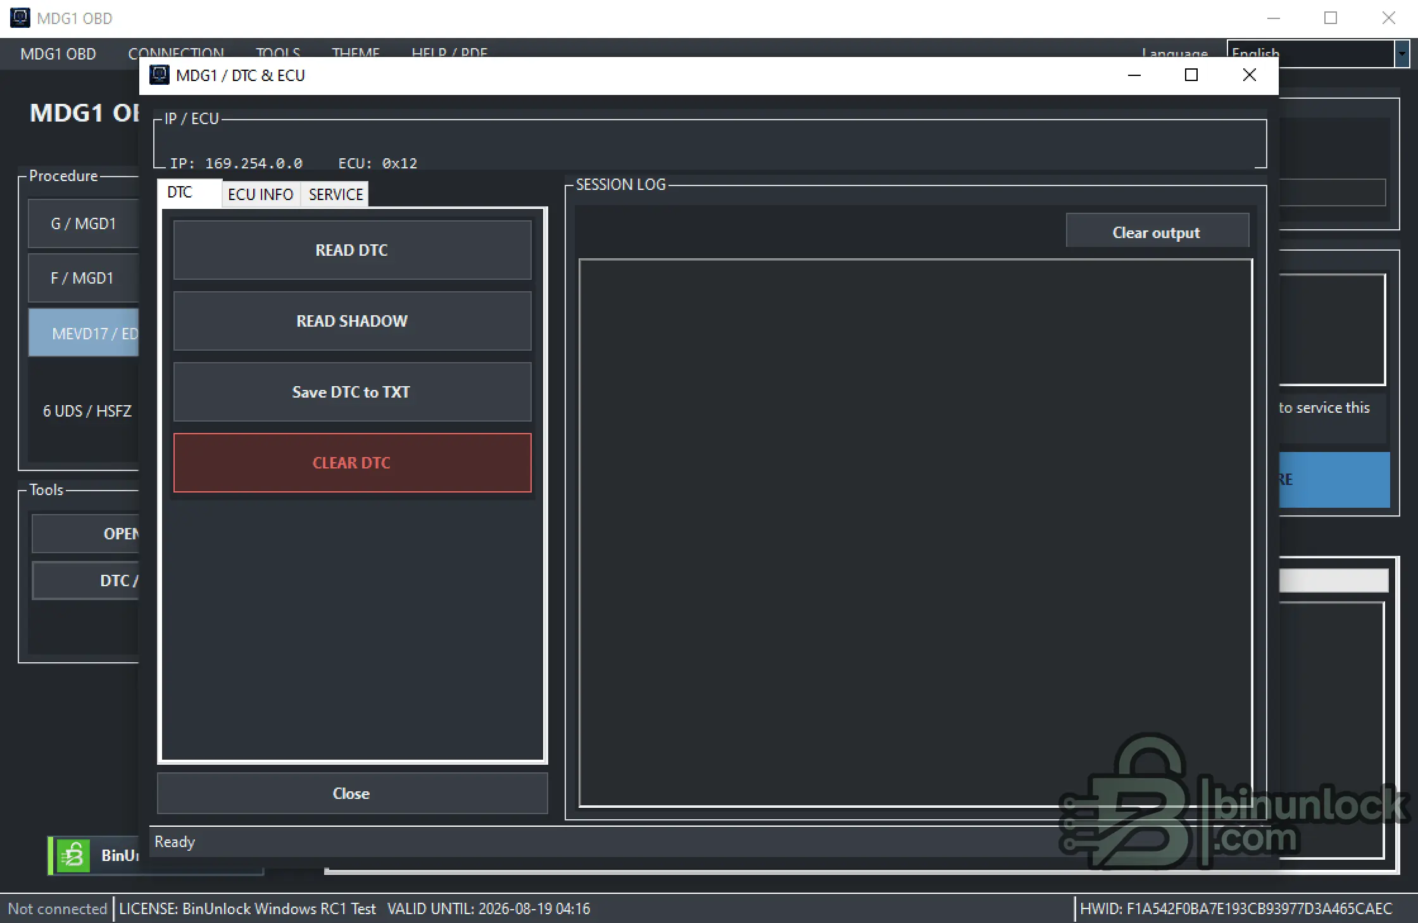
Task: Click the green BinUnlock logo icon
Action: coord(73,856)
